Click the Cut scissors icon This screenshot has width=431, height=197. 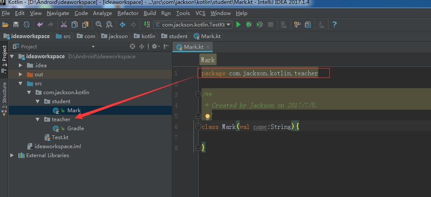pyautogui.click(x=64, y=25)
